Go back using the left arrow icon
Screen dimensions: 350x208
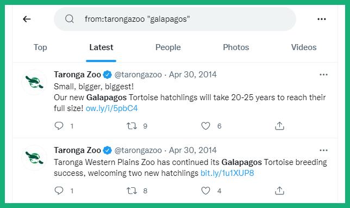pos(27,19)
